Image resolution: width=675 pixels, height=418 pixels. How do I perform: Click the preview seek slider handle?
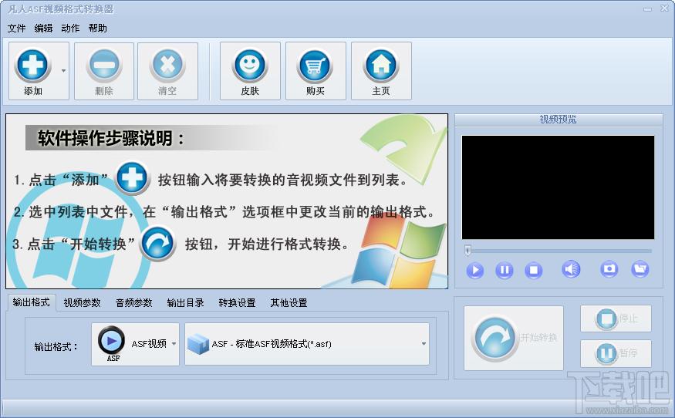pos(467,250)
